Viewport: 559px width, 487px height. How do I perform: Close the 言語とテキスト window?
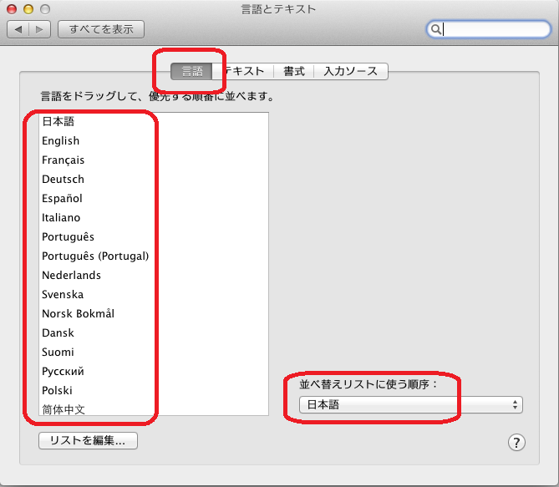click(12, 9)
